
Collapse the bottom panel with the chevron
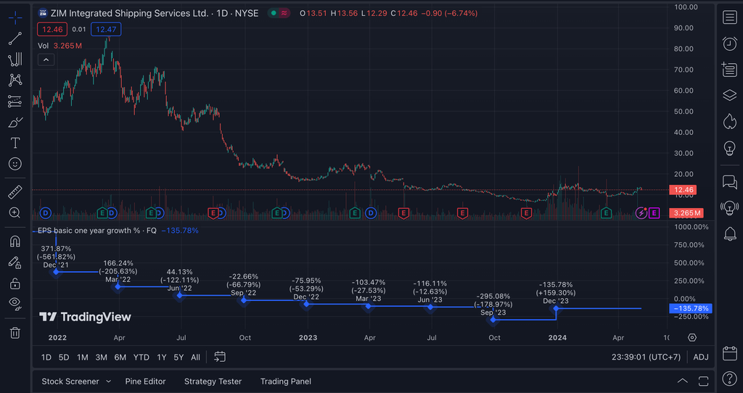[x=682, y=381]
